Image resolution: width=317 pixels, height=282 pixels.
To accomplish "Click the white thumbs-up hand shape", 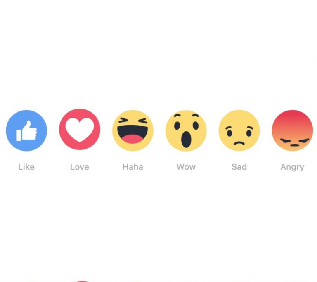I will click(26, 131).
